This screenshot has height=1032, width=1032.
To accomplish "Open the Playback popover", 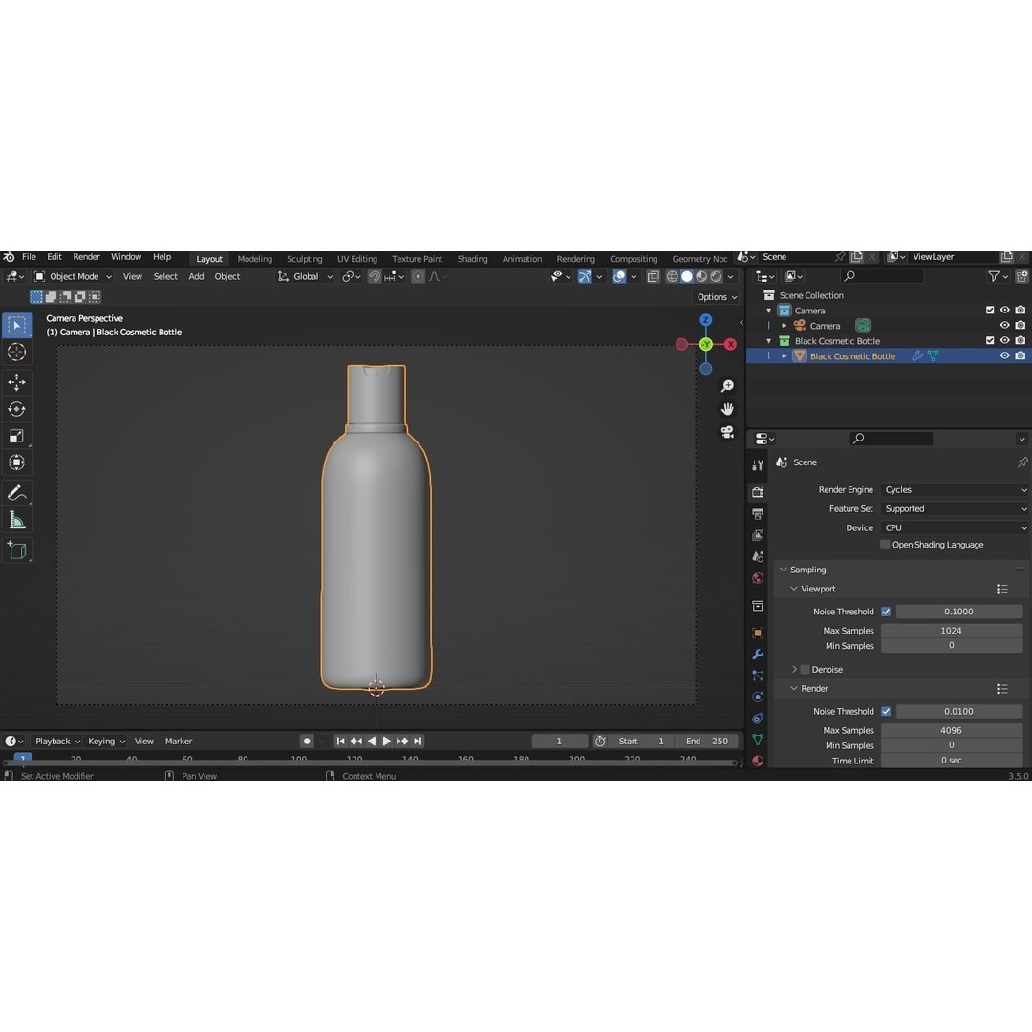I will pos(57,742).
